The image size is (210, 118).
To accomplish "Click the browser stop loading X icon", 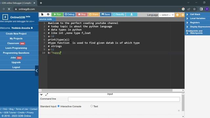I will (9, 9).
